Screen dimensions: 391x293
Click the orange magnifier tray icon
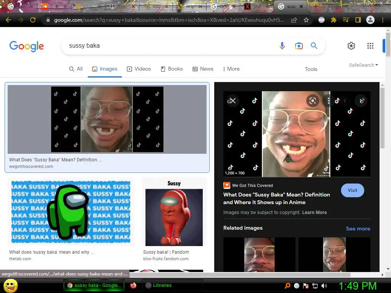tap(287, 285)
